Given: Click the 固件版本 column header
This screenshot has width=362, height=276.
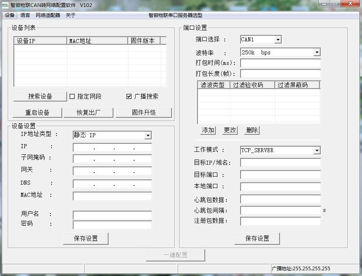Looking at the screenshot, I should click(144, 41).
